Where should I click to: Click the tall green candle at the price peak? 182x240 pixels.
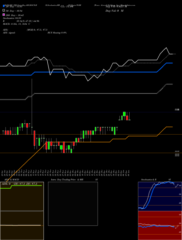(124, 114)
